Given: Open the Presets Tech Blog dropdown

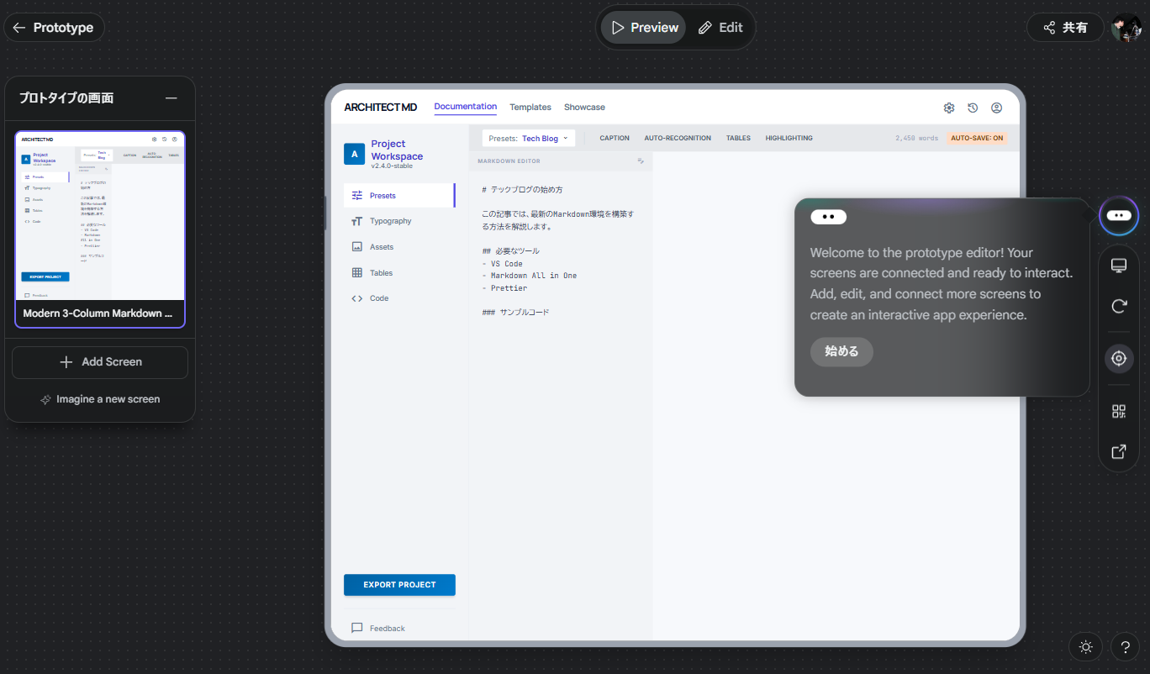Looking at the screenshot, I should pos(529,138).
